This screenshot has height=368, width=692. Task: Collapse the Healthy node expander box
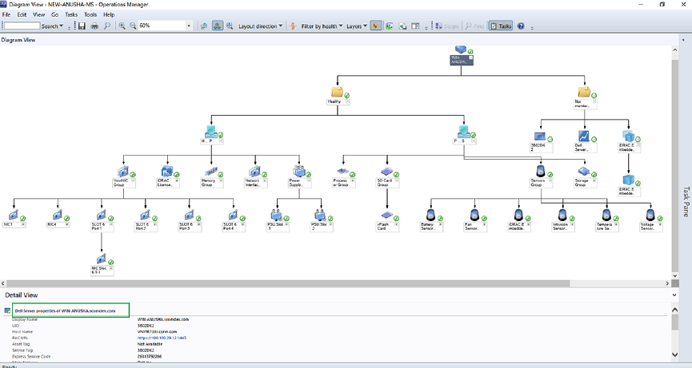[x=347, y=101]
